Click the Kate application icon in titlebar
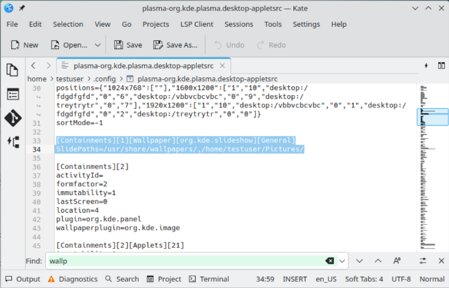Viewport: 449px width, 288px height. [8, 8]
